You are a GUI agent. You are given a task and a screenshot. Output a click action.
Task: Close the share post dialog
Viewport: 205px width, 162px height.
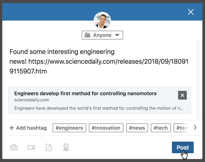(191, 12)
